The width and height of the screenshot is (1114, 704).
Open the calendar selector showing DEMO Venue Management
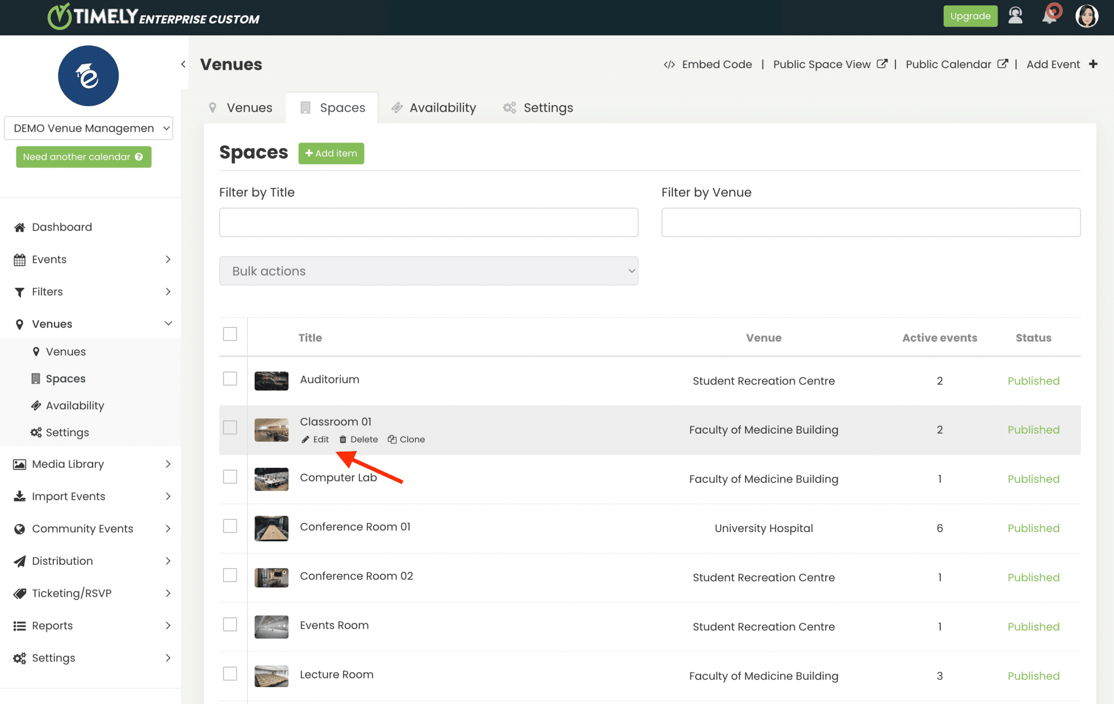88,128
